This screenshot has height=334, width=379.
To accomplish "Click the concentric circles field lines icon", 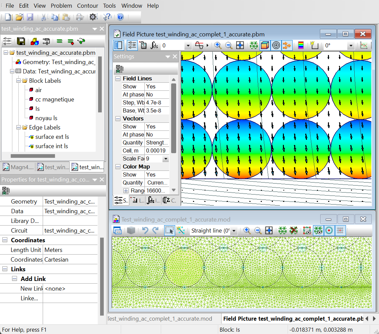I will pyautogui.click(x=276, y=45).
